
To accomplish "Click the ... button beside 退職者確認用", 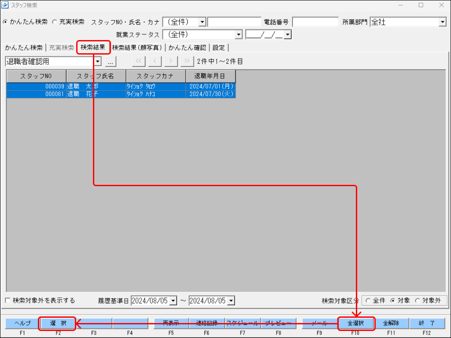I will pos(111,61).
